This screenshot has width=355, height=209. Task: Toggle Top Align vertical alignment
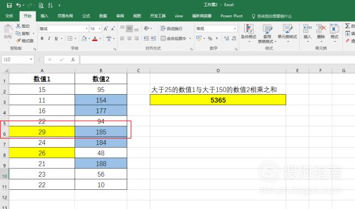[122, 28]
